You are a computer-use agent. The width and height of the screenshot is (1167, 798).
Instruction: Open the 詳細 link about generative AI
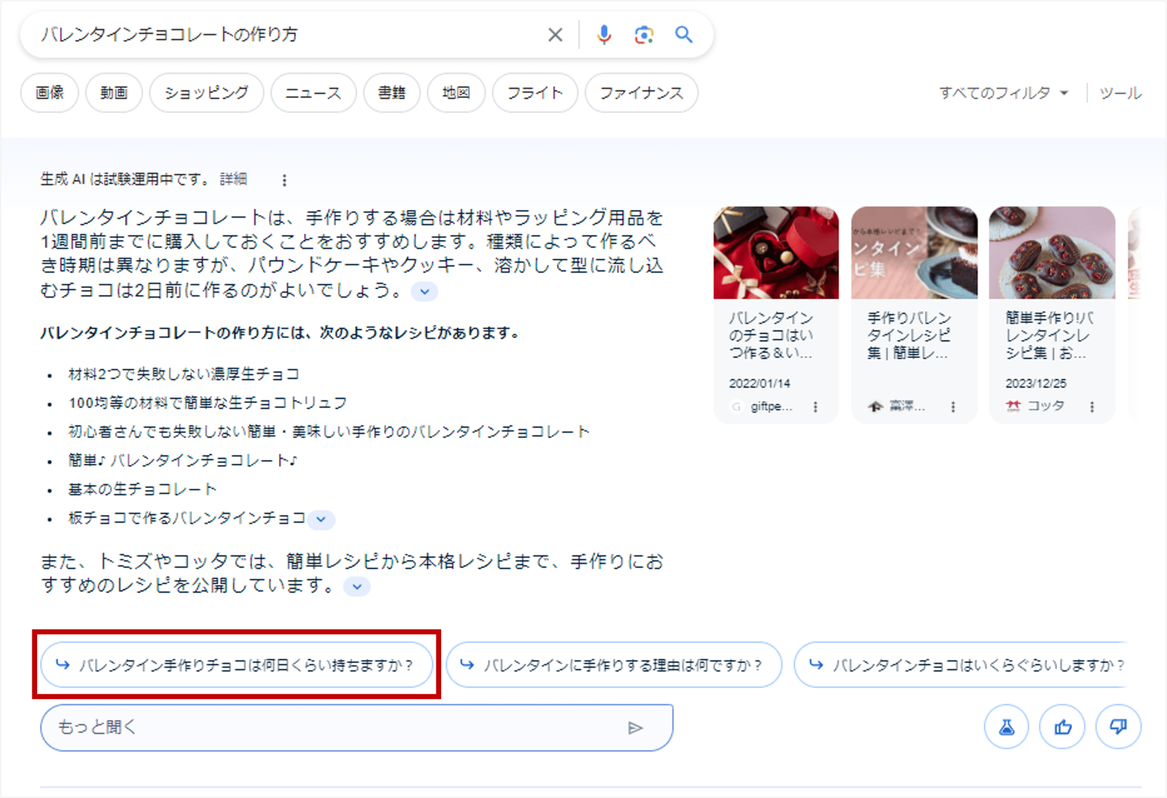[233, 179]
